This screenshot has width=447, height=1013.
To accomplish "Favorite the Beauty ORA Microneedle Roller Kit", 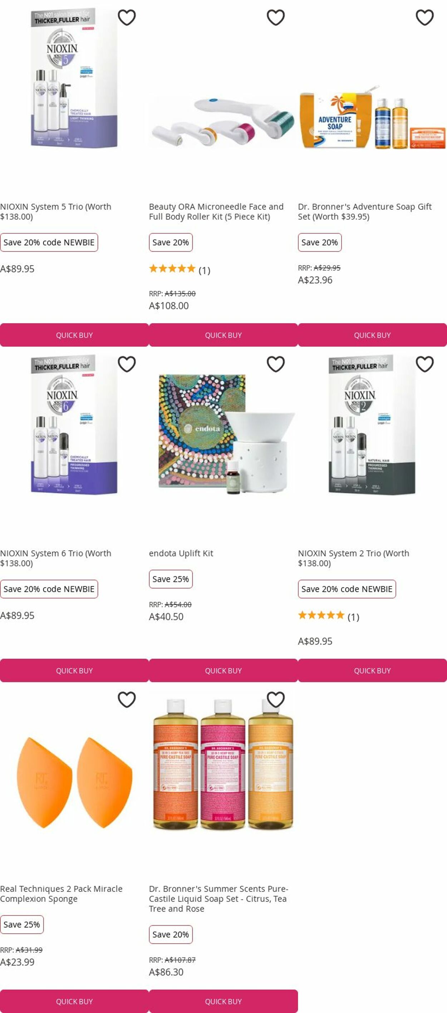I will pyautogui.click(x=275, y=17).
